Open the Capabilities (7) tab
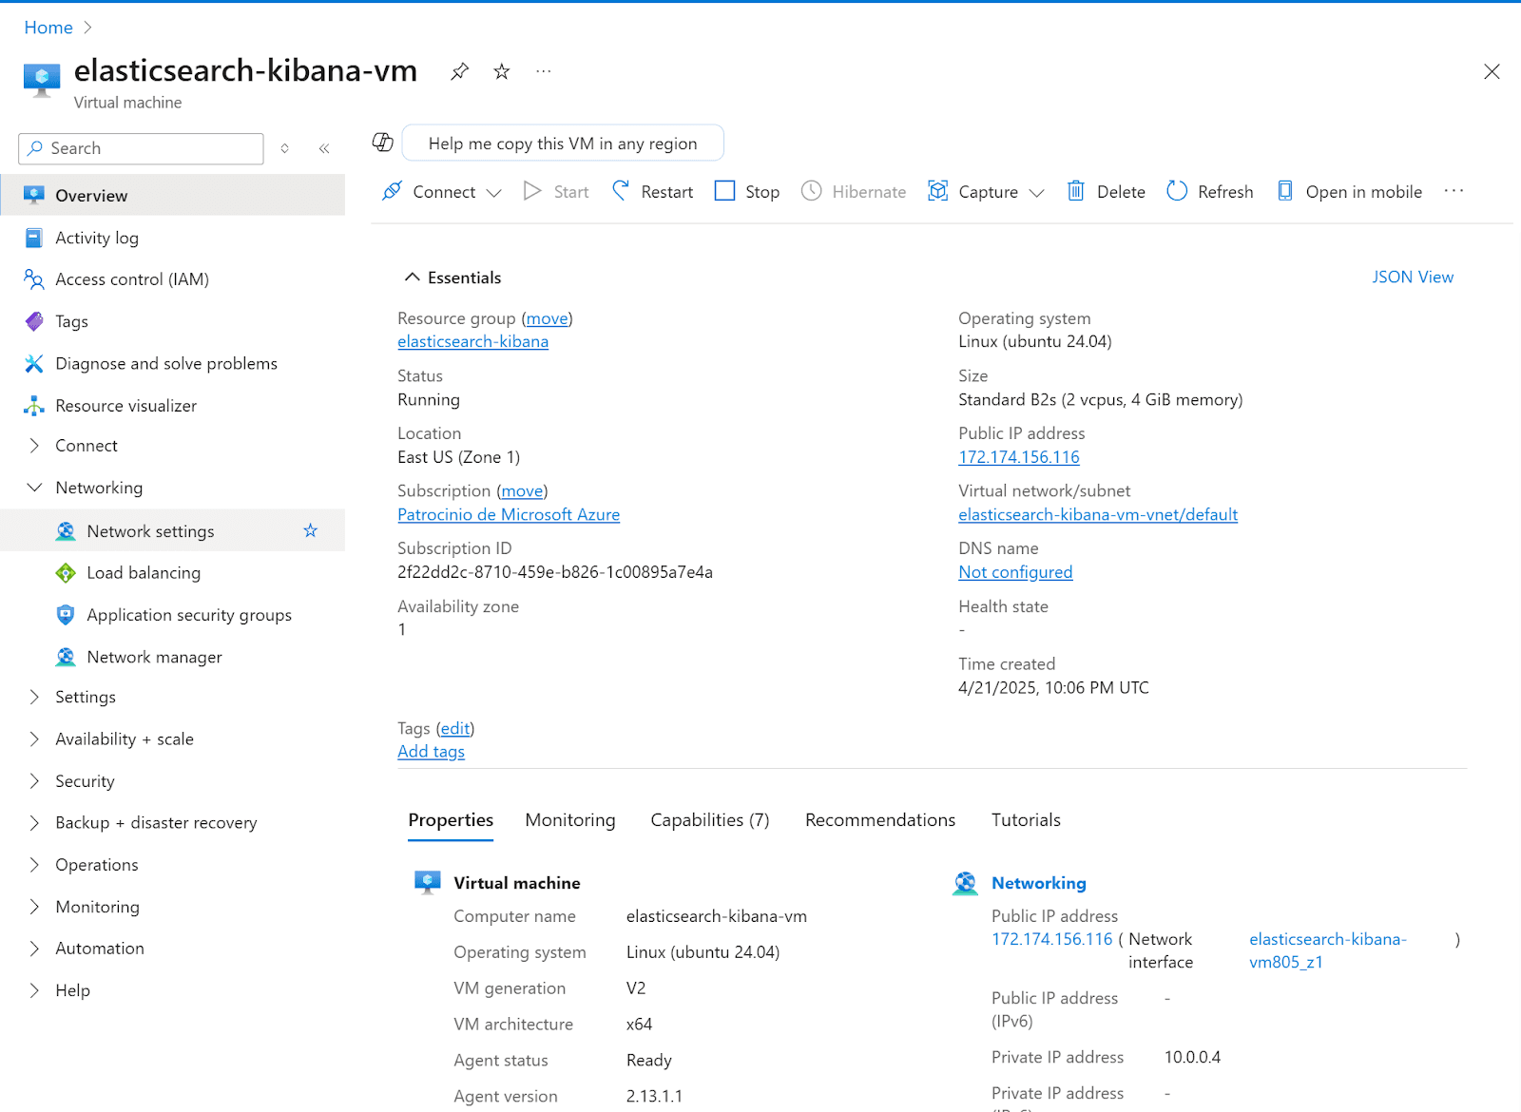This screenshot has width=1521, height=1112. 709,819
